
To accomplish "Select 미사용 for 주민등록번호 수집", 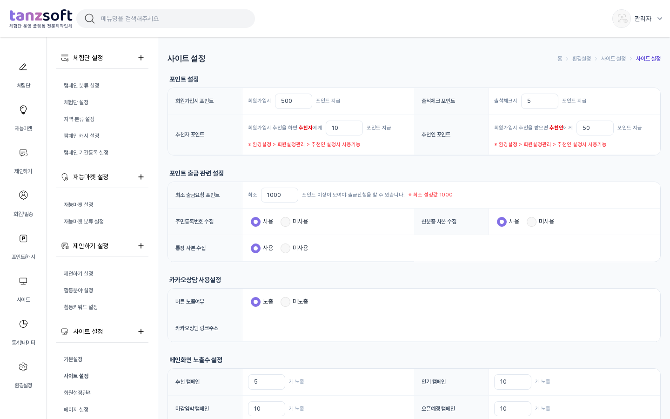I will pyautogui.click(x=285, y=222).
